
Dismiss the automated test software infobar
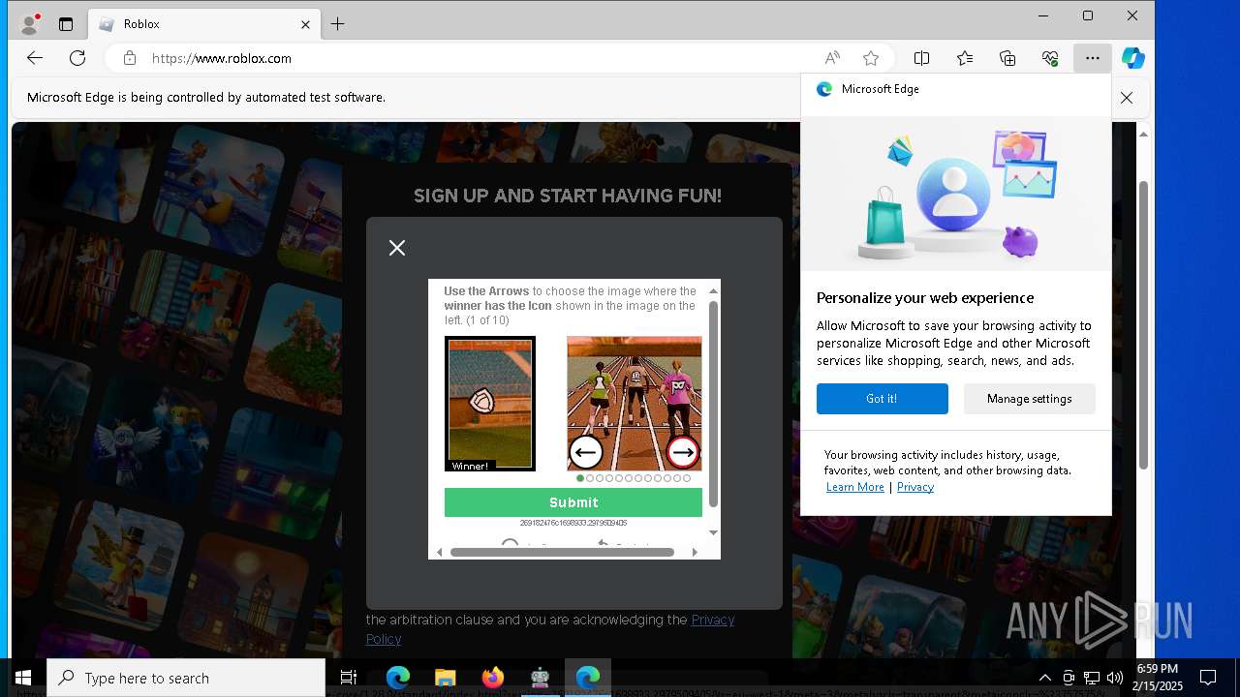(x=1127, y=98)
